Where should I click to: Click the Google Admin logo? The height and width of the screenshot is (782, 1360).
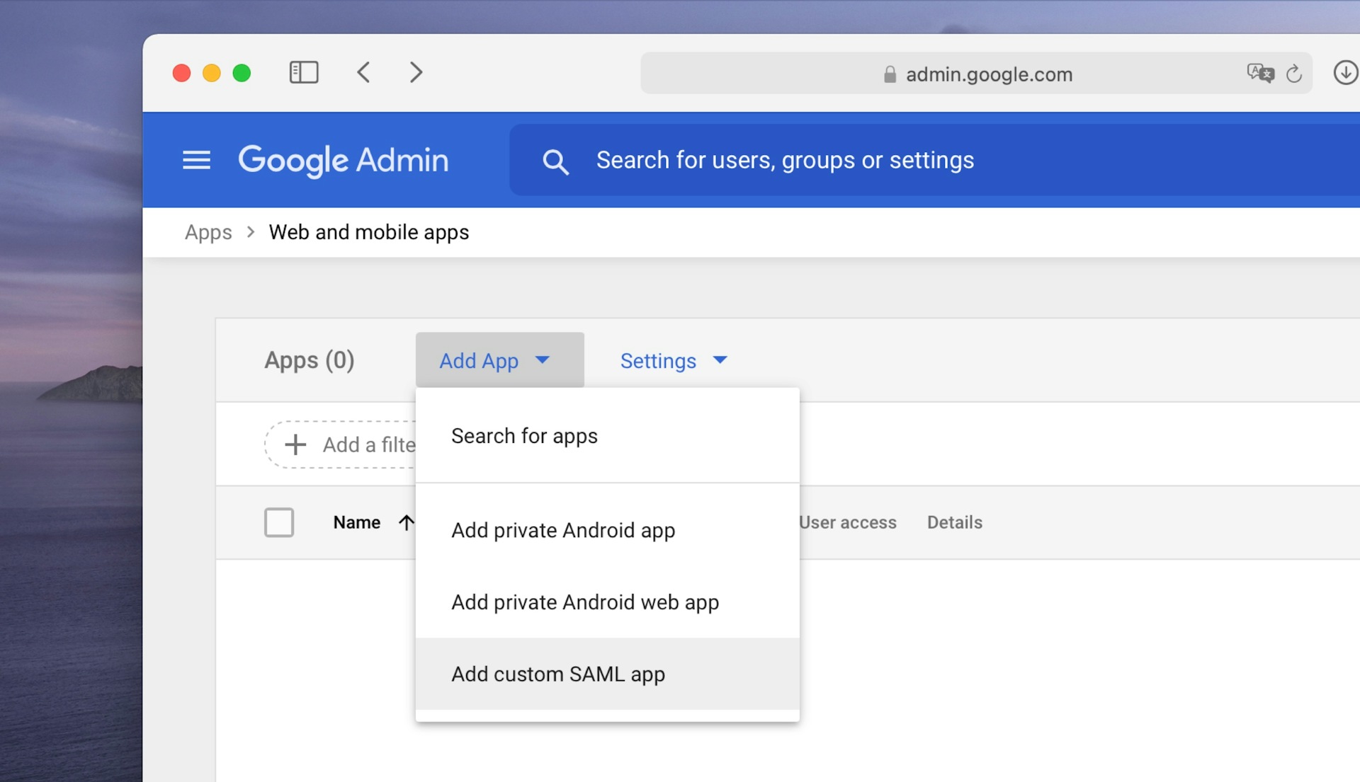click(x=343, y=161)
